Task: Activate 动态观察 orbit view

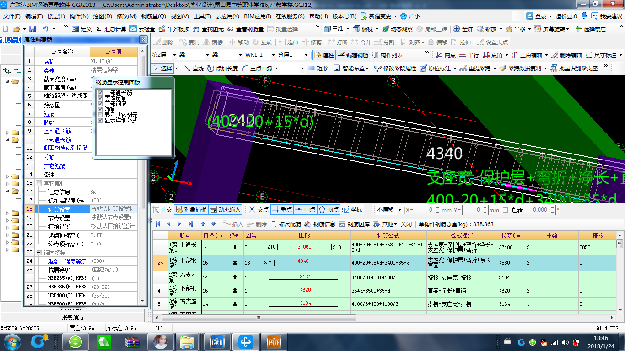Action: tap(397, 29)
